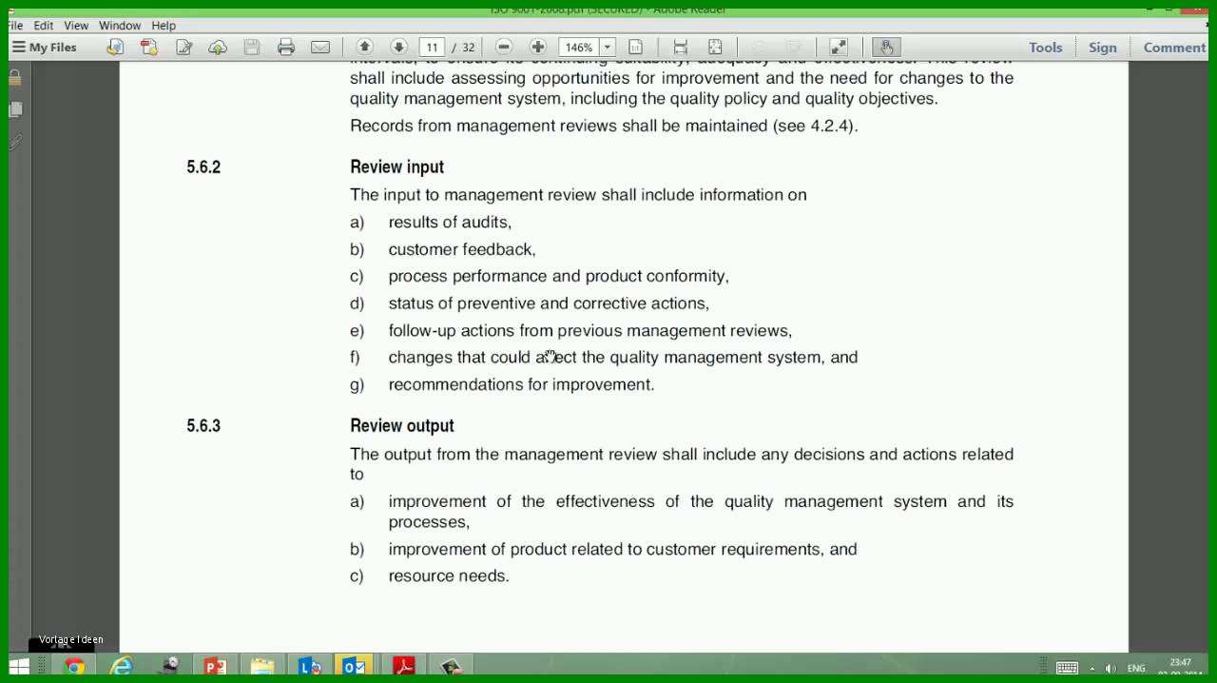Zoom out with the minus button
Image resolution: width=1217 pixels, height=683 pixels.
[504, 47]
